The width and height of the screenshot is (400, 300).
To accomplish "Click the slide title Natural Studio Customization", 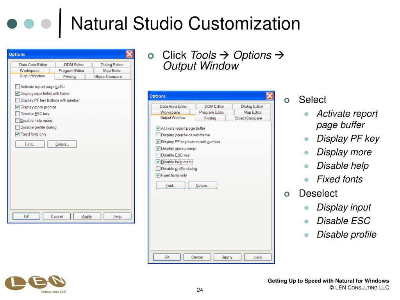I will click(x=186, y=23).
